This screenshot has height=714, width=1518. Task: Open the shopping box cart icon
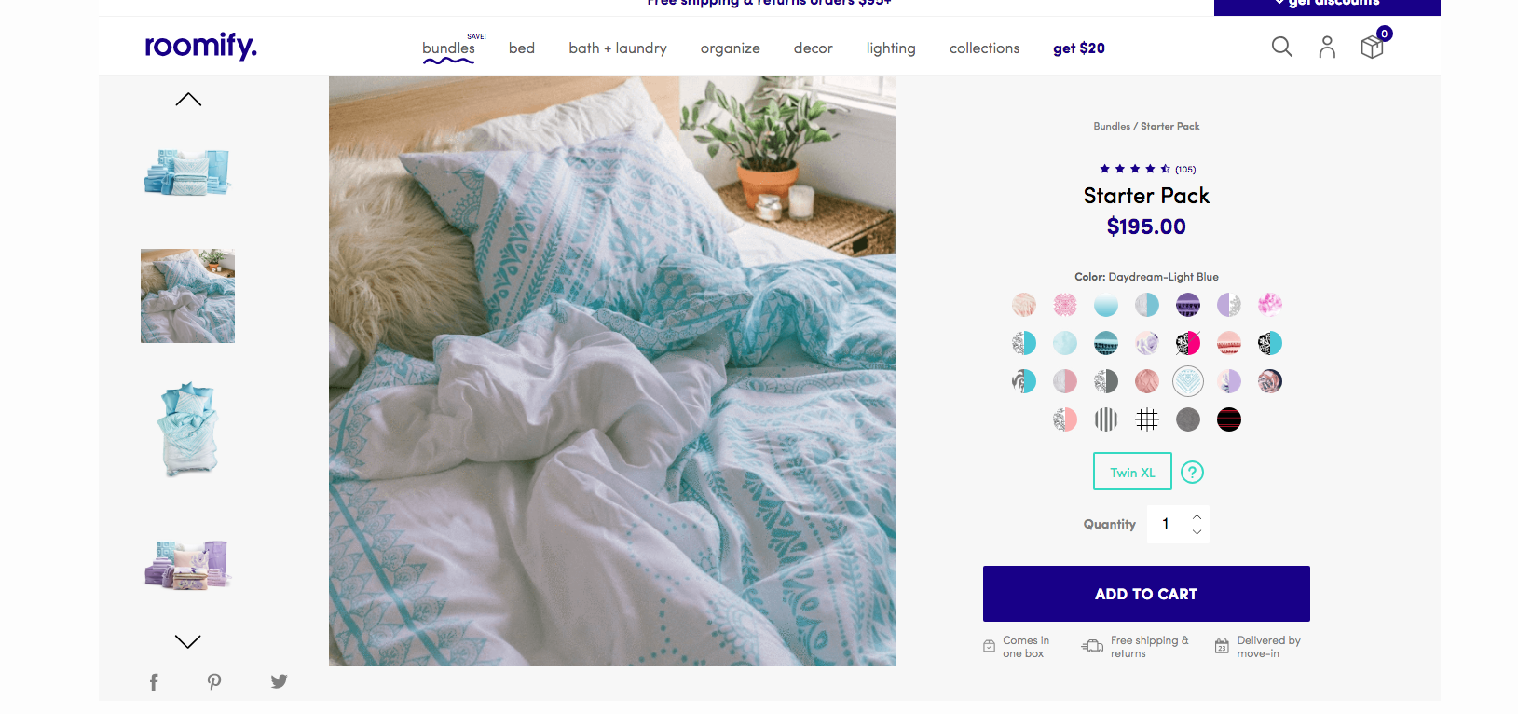click(x=1372, y=47)
